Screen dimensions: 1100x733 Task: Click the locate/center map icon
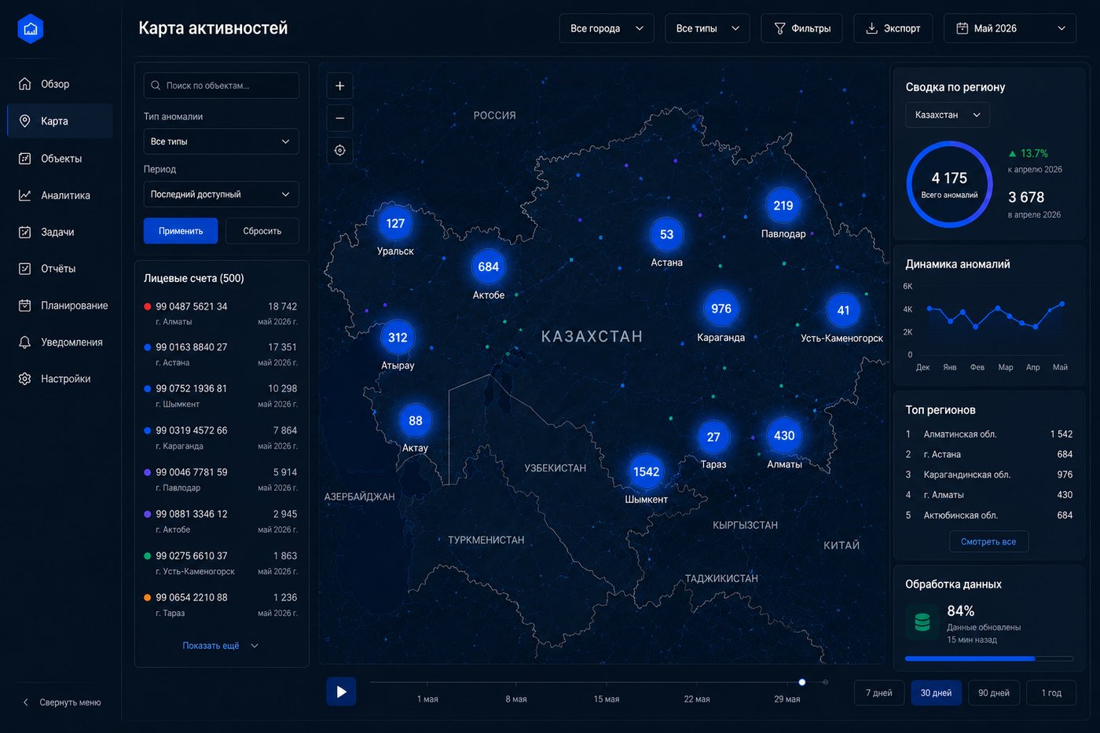click(x=339, y=150)
